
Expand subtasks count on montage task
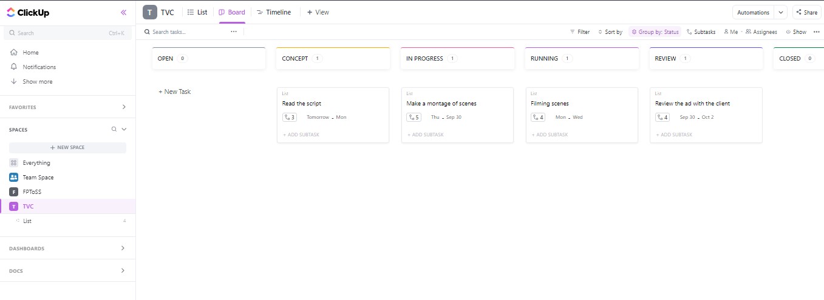tap(414, 118)
